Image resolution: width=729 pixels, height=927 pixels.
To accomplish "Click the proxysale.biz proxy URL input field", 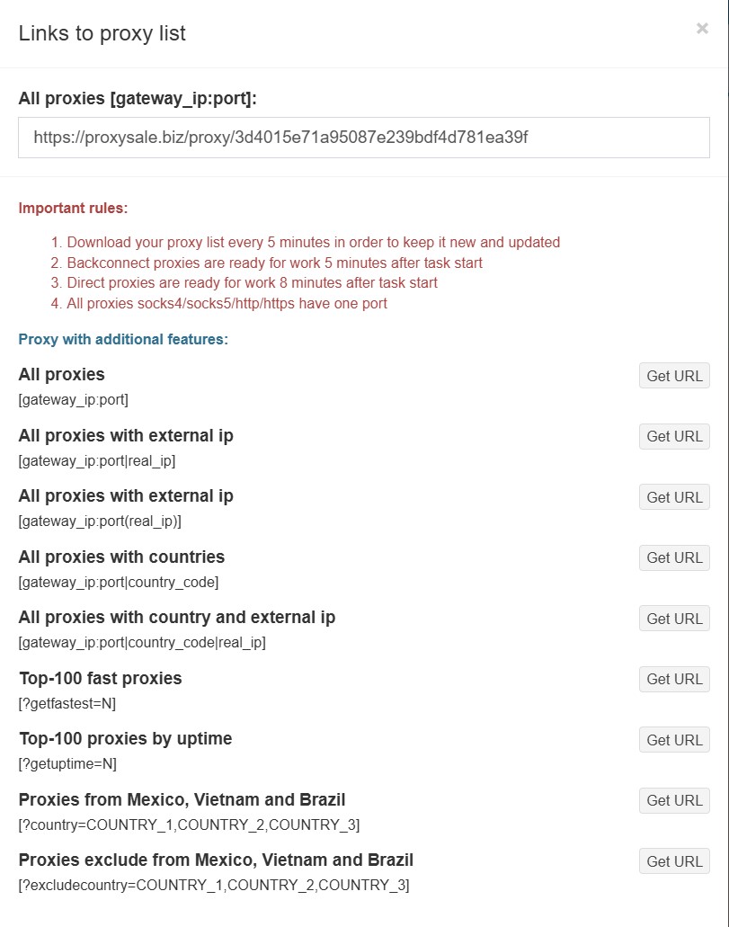I will click(363, 138).
